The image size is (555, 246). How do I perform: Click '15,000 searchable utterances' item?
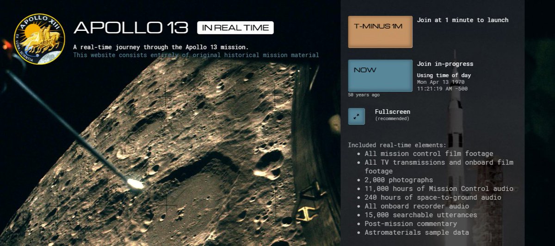point(421,215)
